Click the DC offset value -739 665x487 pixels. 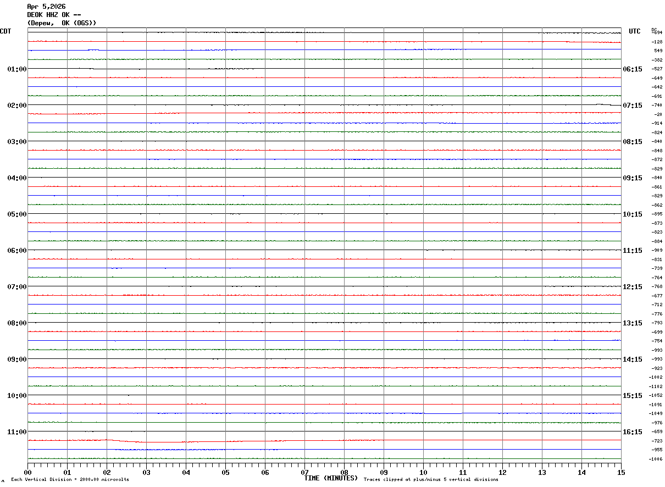657,268
